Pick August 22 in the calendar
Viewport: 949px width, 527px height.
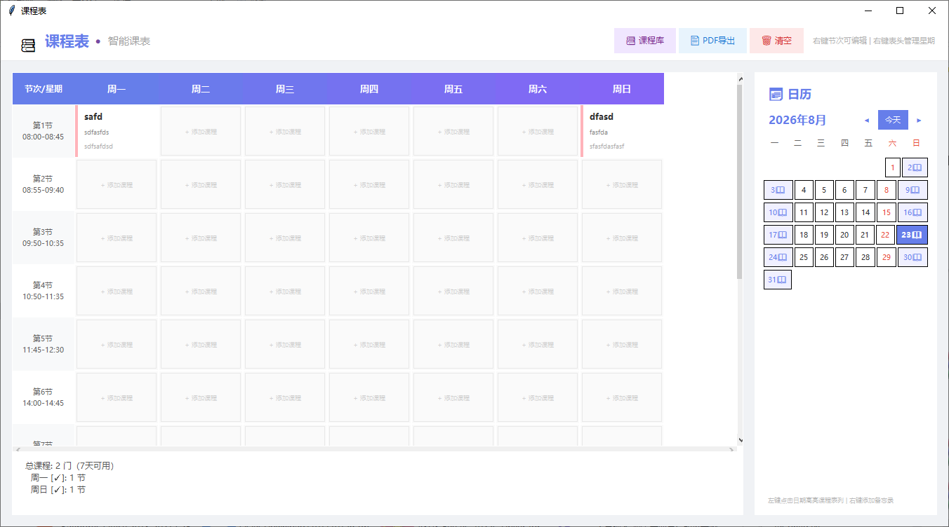click(885, 235)
